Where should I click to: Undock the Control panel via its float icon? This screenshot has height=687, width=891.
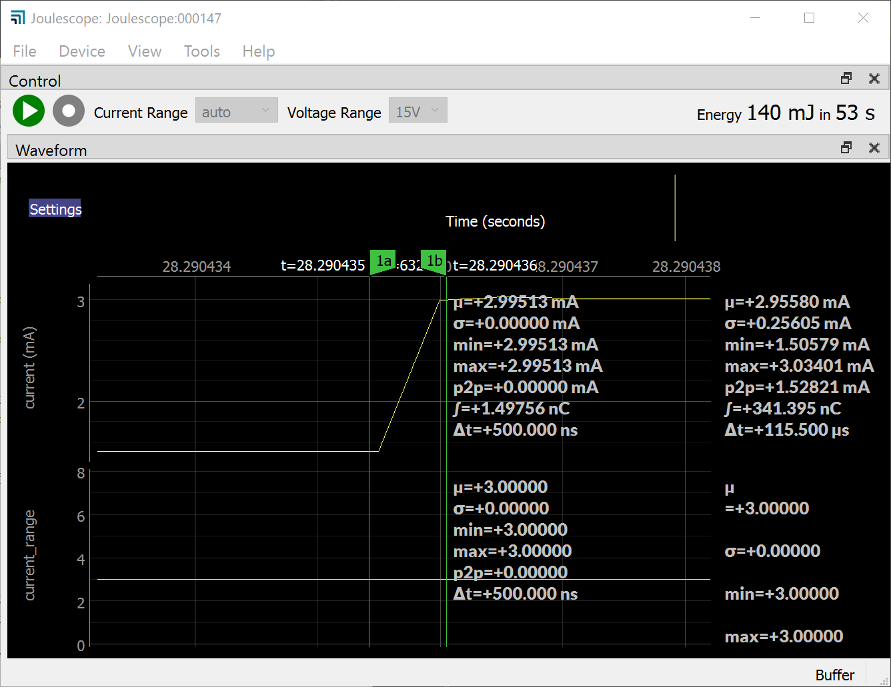[846, 78]
